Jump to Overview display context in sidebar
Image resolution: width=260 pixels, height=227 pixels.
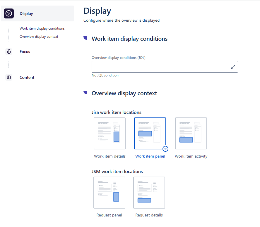39,37
